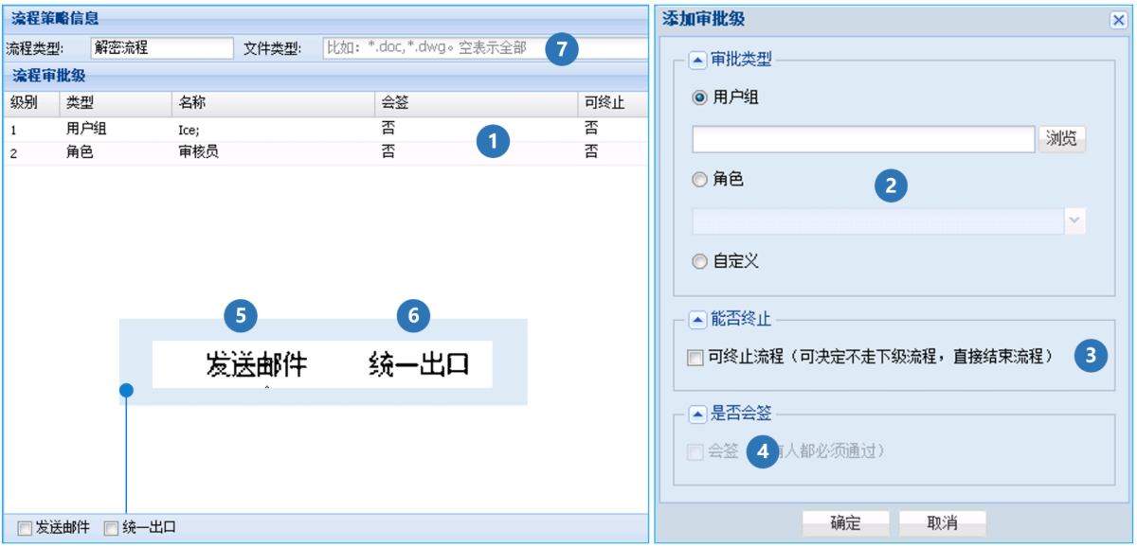The image size is (1137, 547).
Task: Collapse the 能否终止 section
Action: coord(697,320)
